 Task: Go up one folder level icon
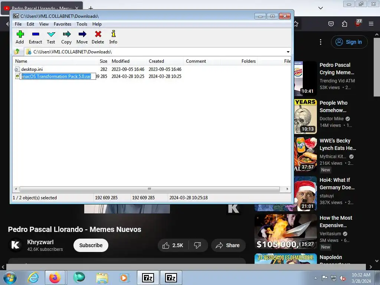tap(17, 52)
